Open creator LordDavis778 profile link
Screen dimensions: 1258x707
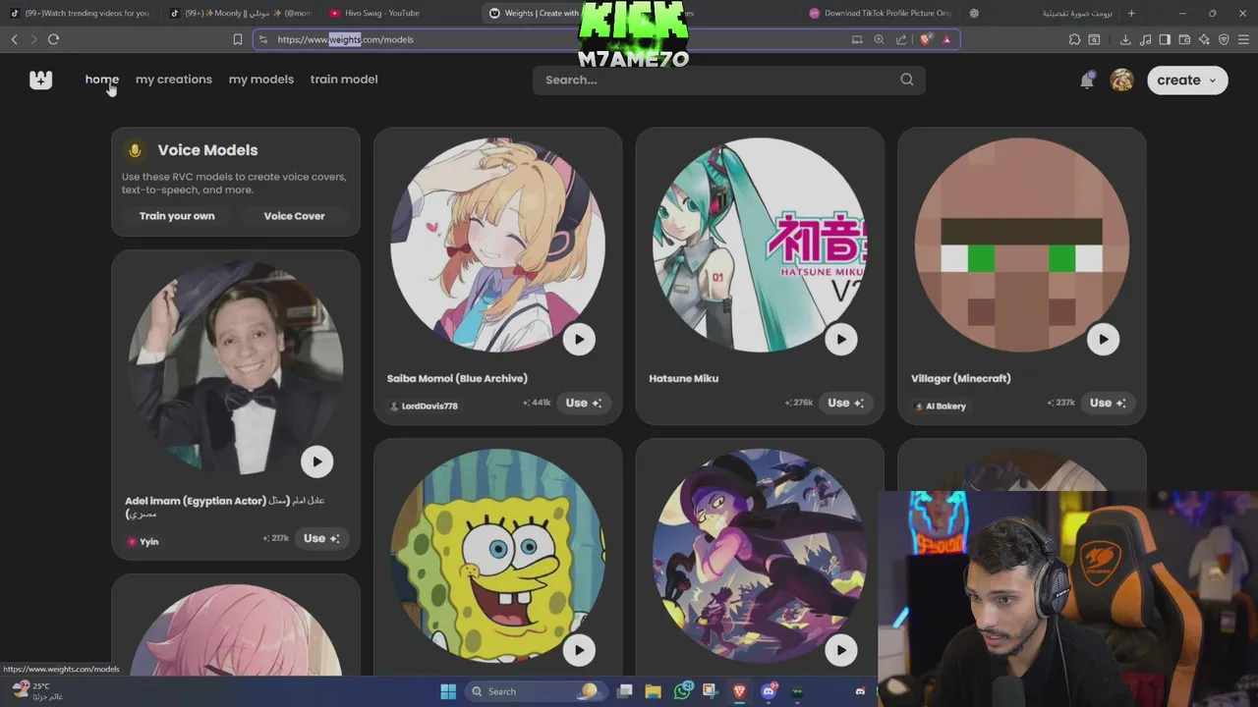point(424,406)
